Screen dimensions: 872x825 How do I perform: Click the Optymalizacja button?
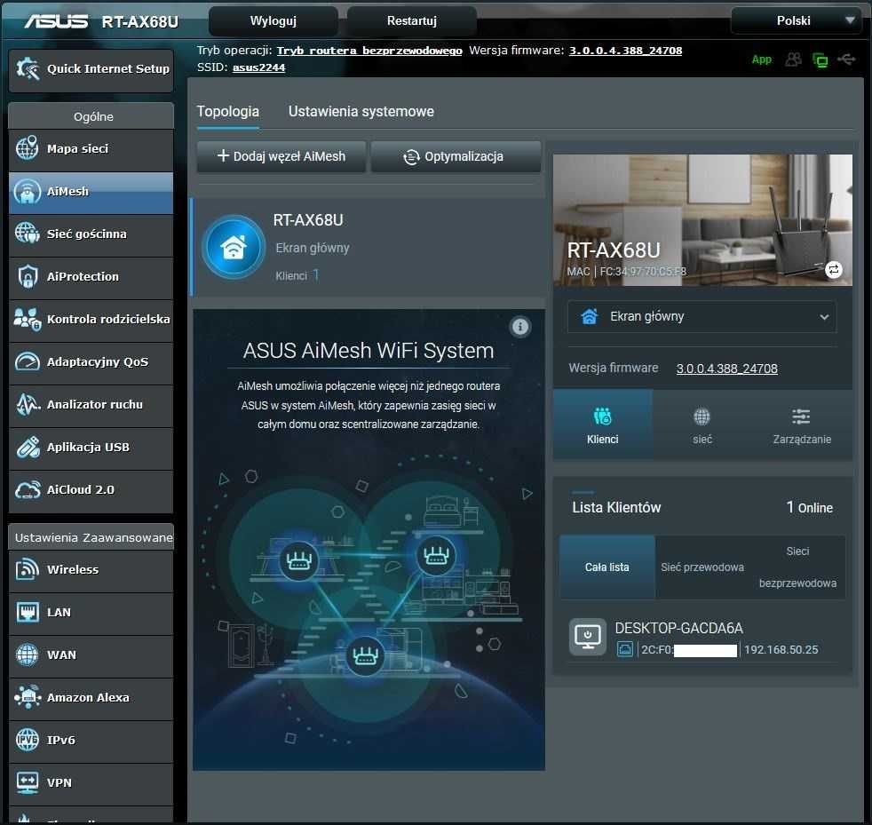[x=456, y=156]
